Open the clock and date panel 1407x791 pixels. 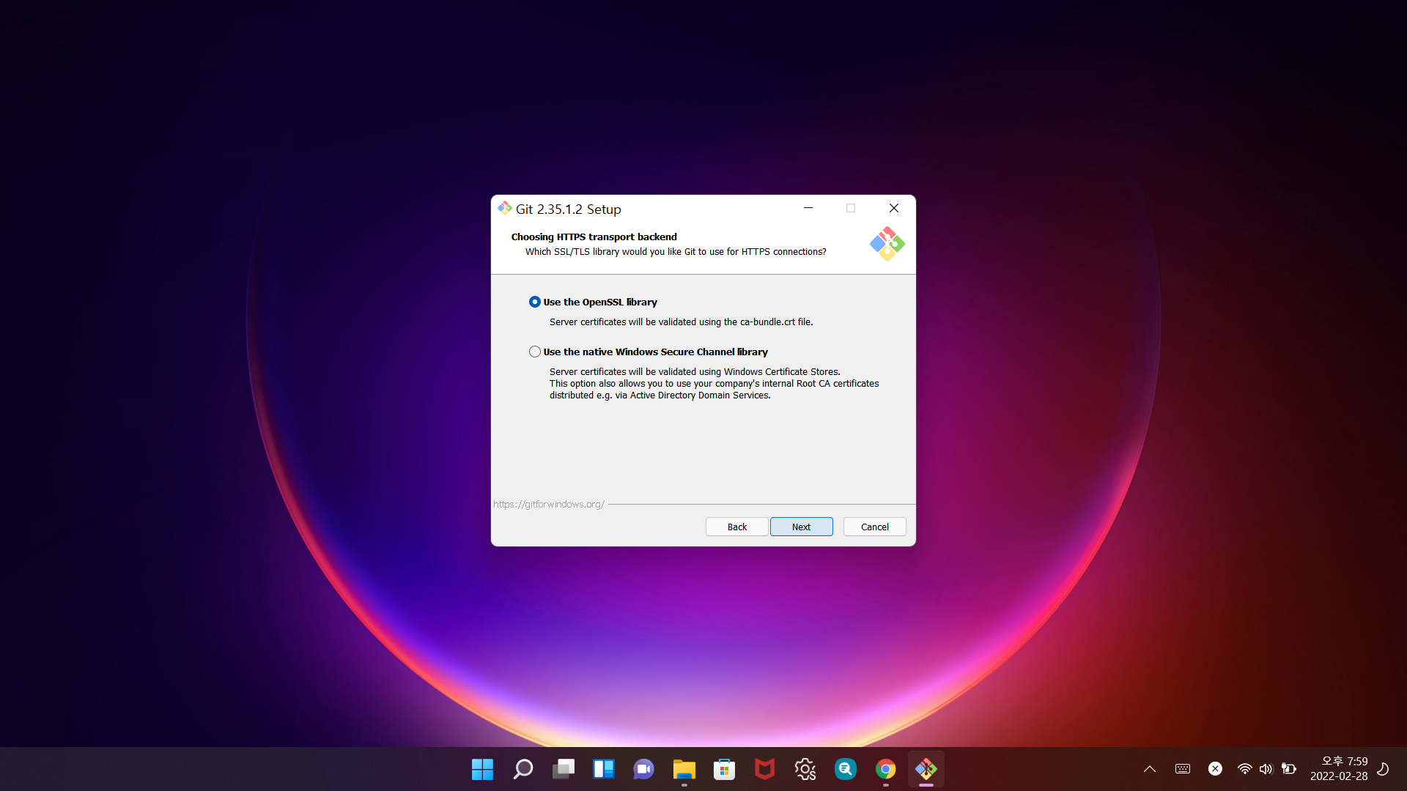(x=1339, y=769)
